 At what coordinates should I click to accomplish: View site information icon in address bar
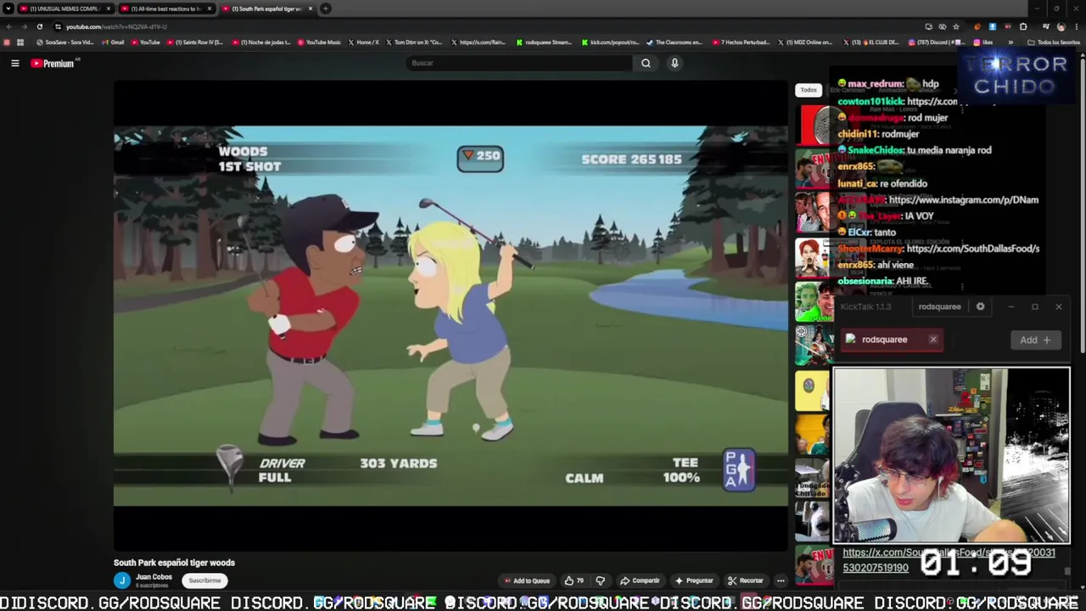point(58,26)
